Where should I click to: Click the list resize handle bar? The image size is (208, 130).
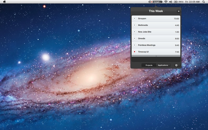[156, 56]
